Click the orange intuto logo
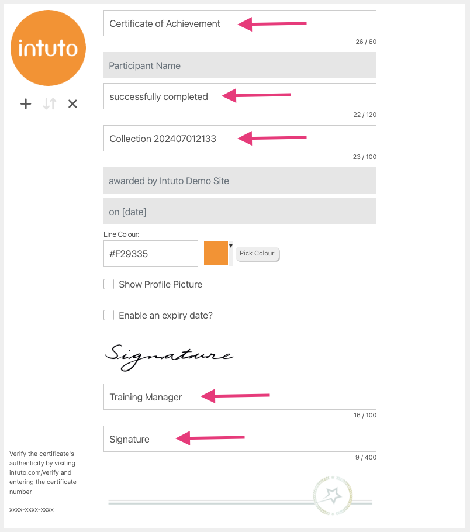Viewport: 470px width, 532px height. point(48,49)
